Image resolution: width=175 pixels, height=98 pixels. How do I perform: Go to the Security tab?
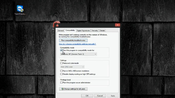[x=95, y=30]
